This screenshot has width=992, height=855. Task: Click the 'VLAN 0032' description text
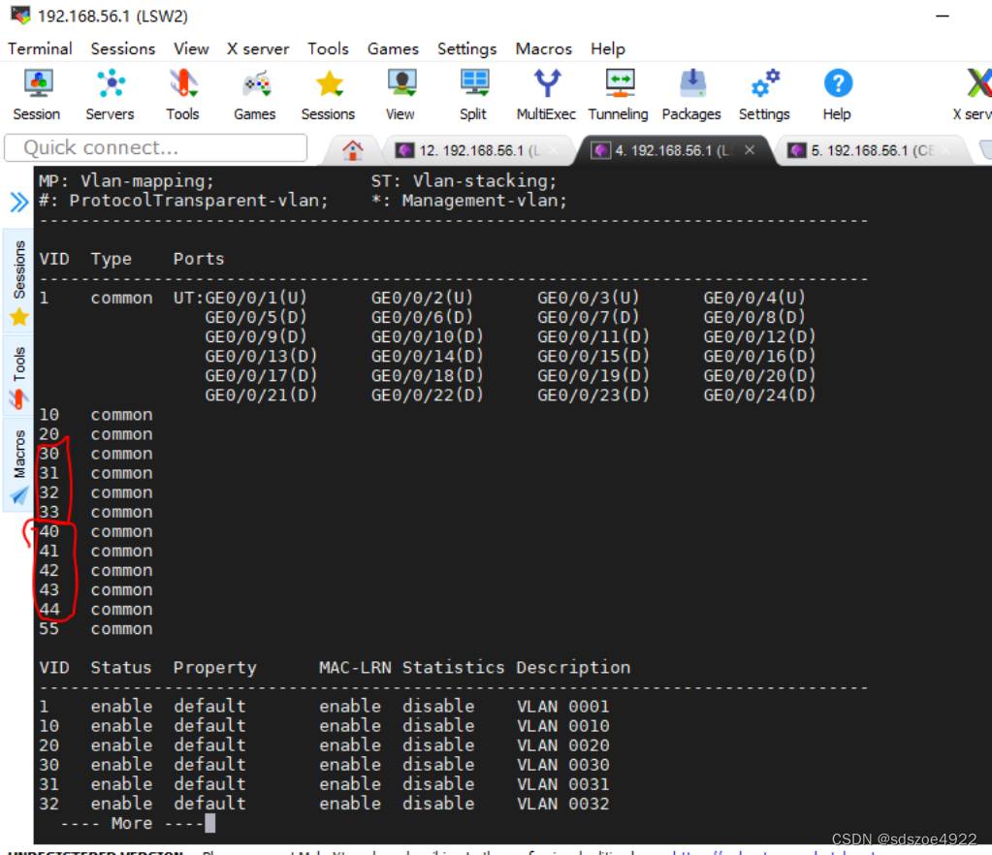coord(563,804)
